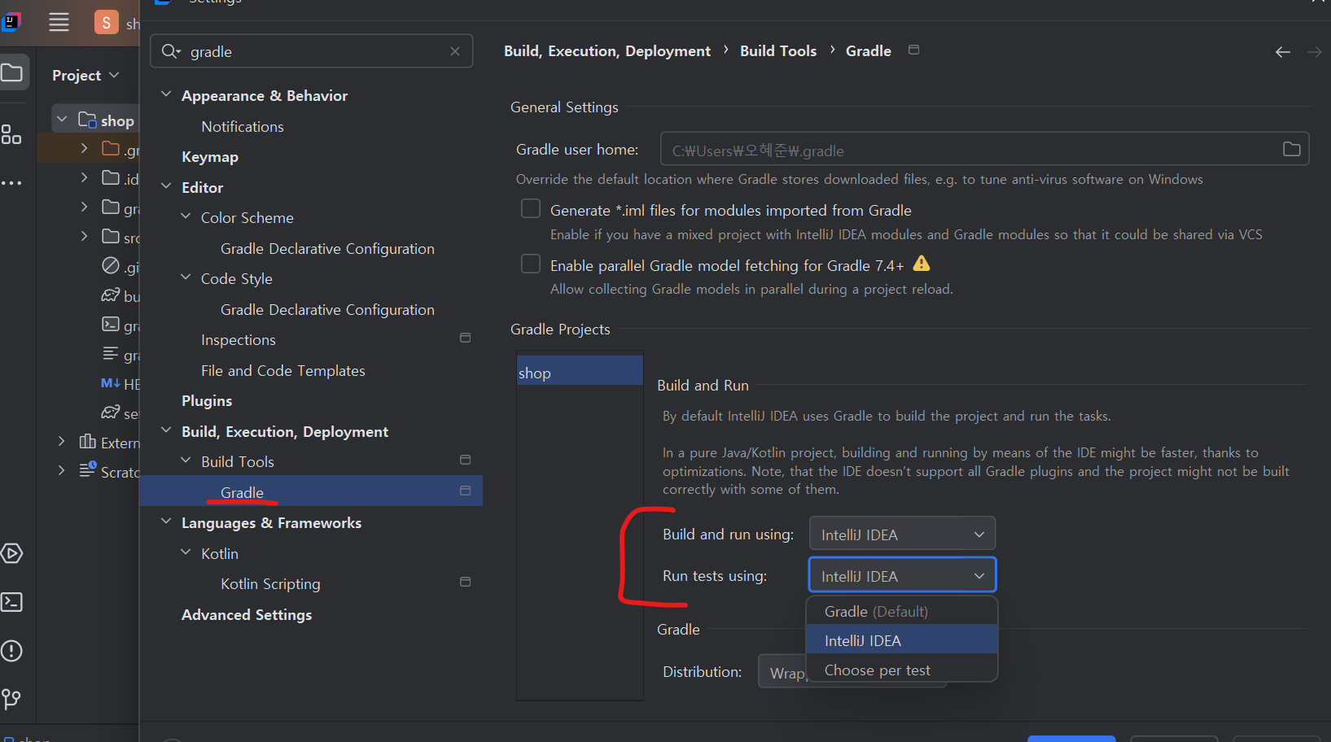Image resolution: width=1331 pixels, height=742 pixels.
Task: Click the orange S project badge
Action: pos(107,22)
